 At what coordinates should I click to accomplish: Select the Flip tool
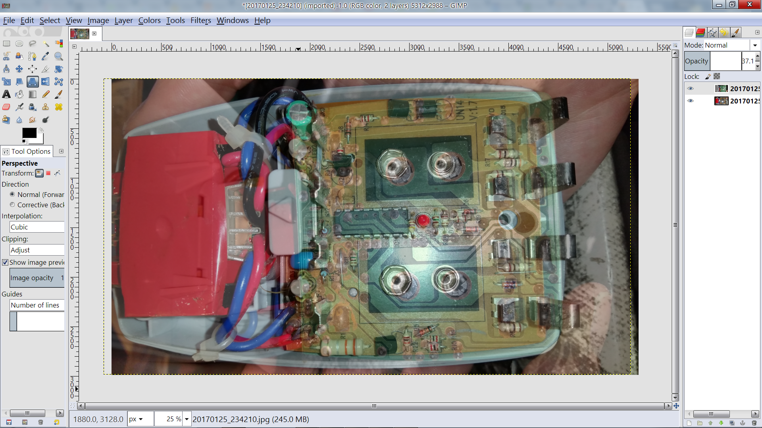point(46,82)
